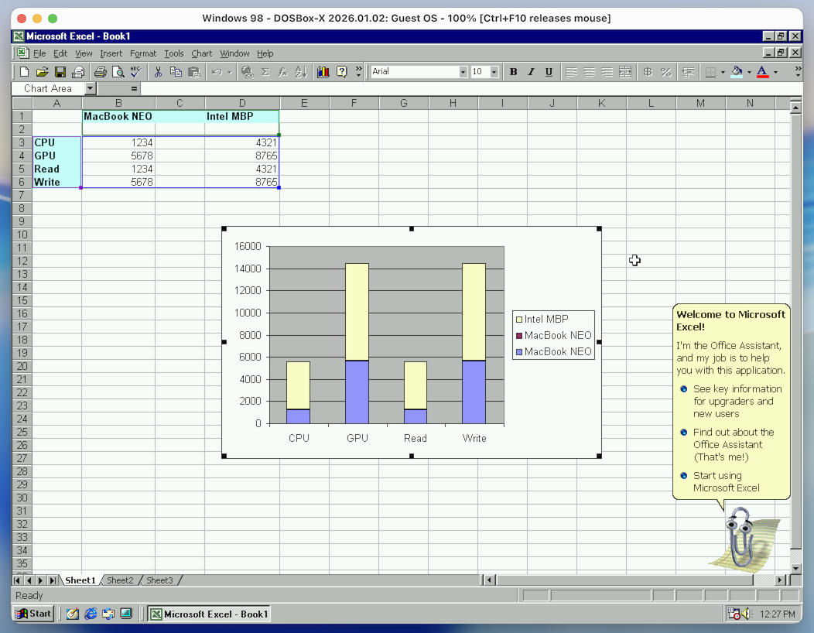Toggle Italic formatting

tap(531, 72)
